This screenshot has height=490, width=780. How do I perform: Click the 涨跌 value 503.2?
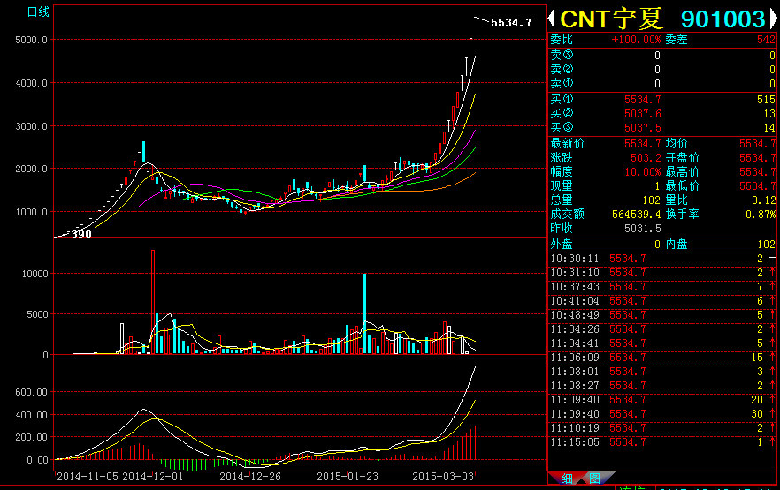[646, 158]
